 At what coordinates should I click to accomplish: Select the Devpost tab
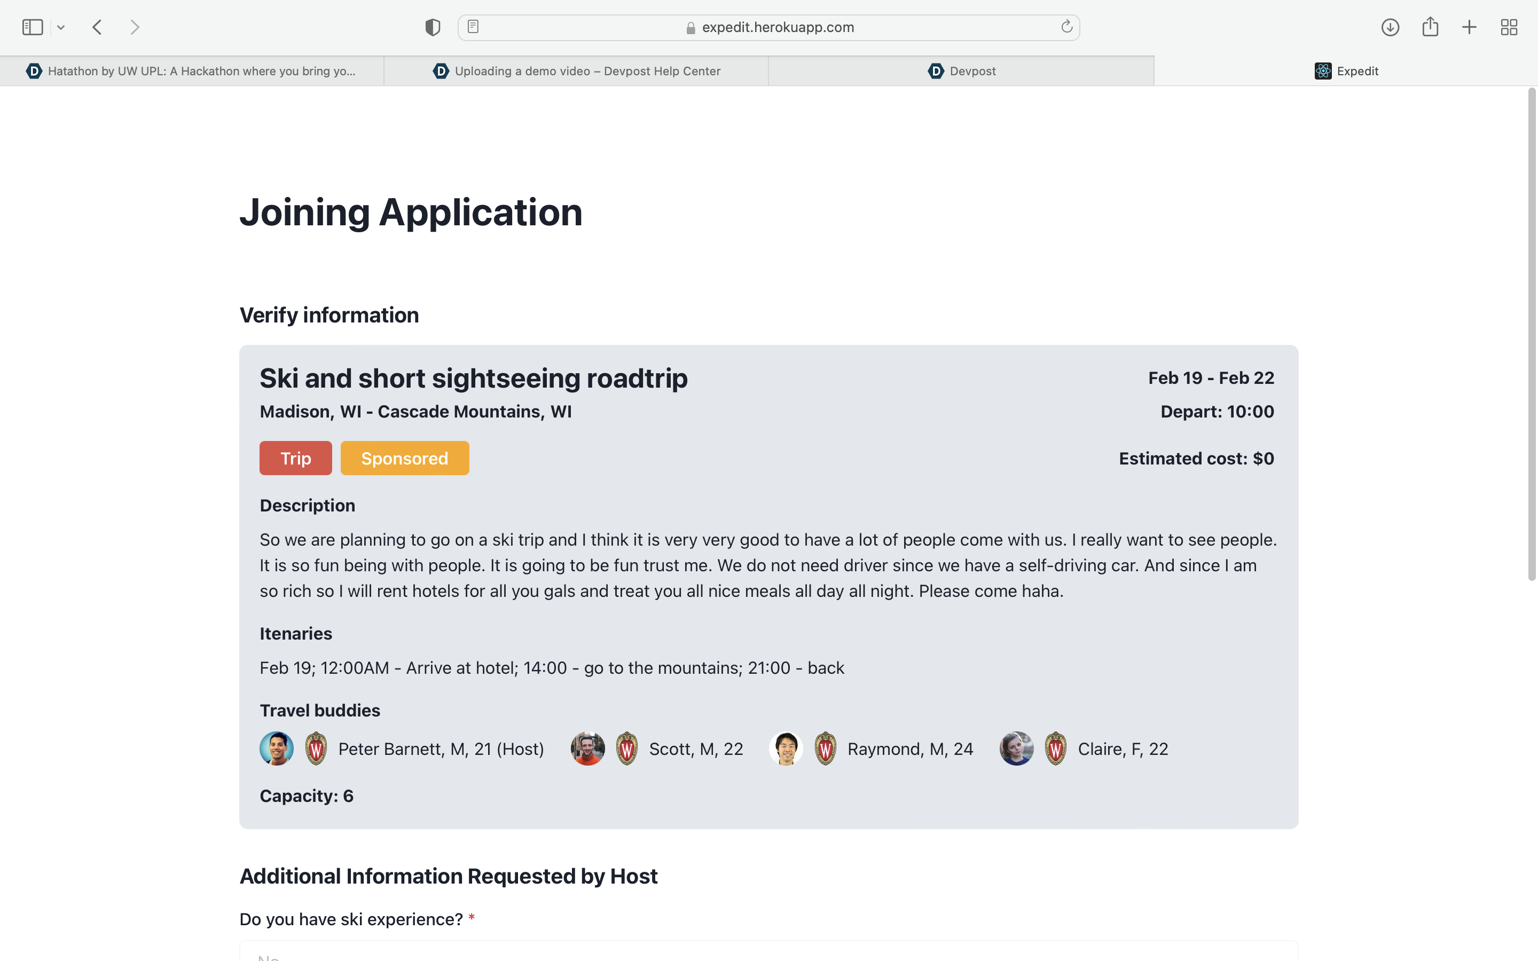point(961,71)
